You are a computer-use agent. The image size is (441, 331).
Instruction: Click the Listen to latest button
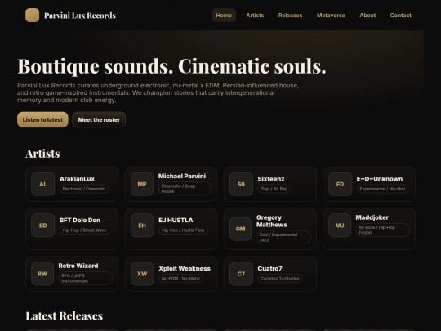tap(42, 119)
